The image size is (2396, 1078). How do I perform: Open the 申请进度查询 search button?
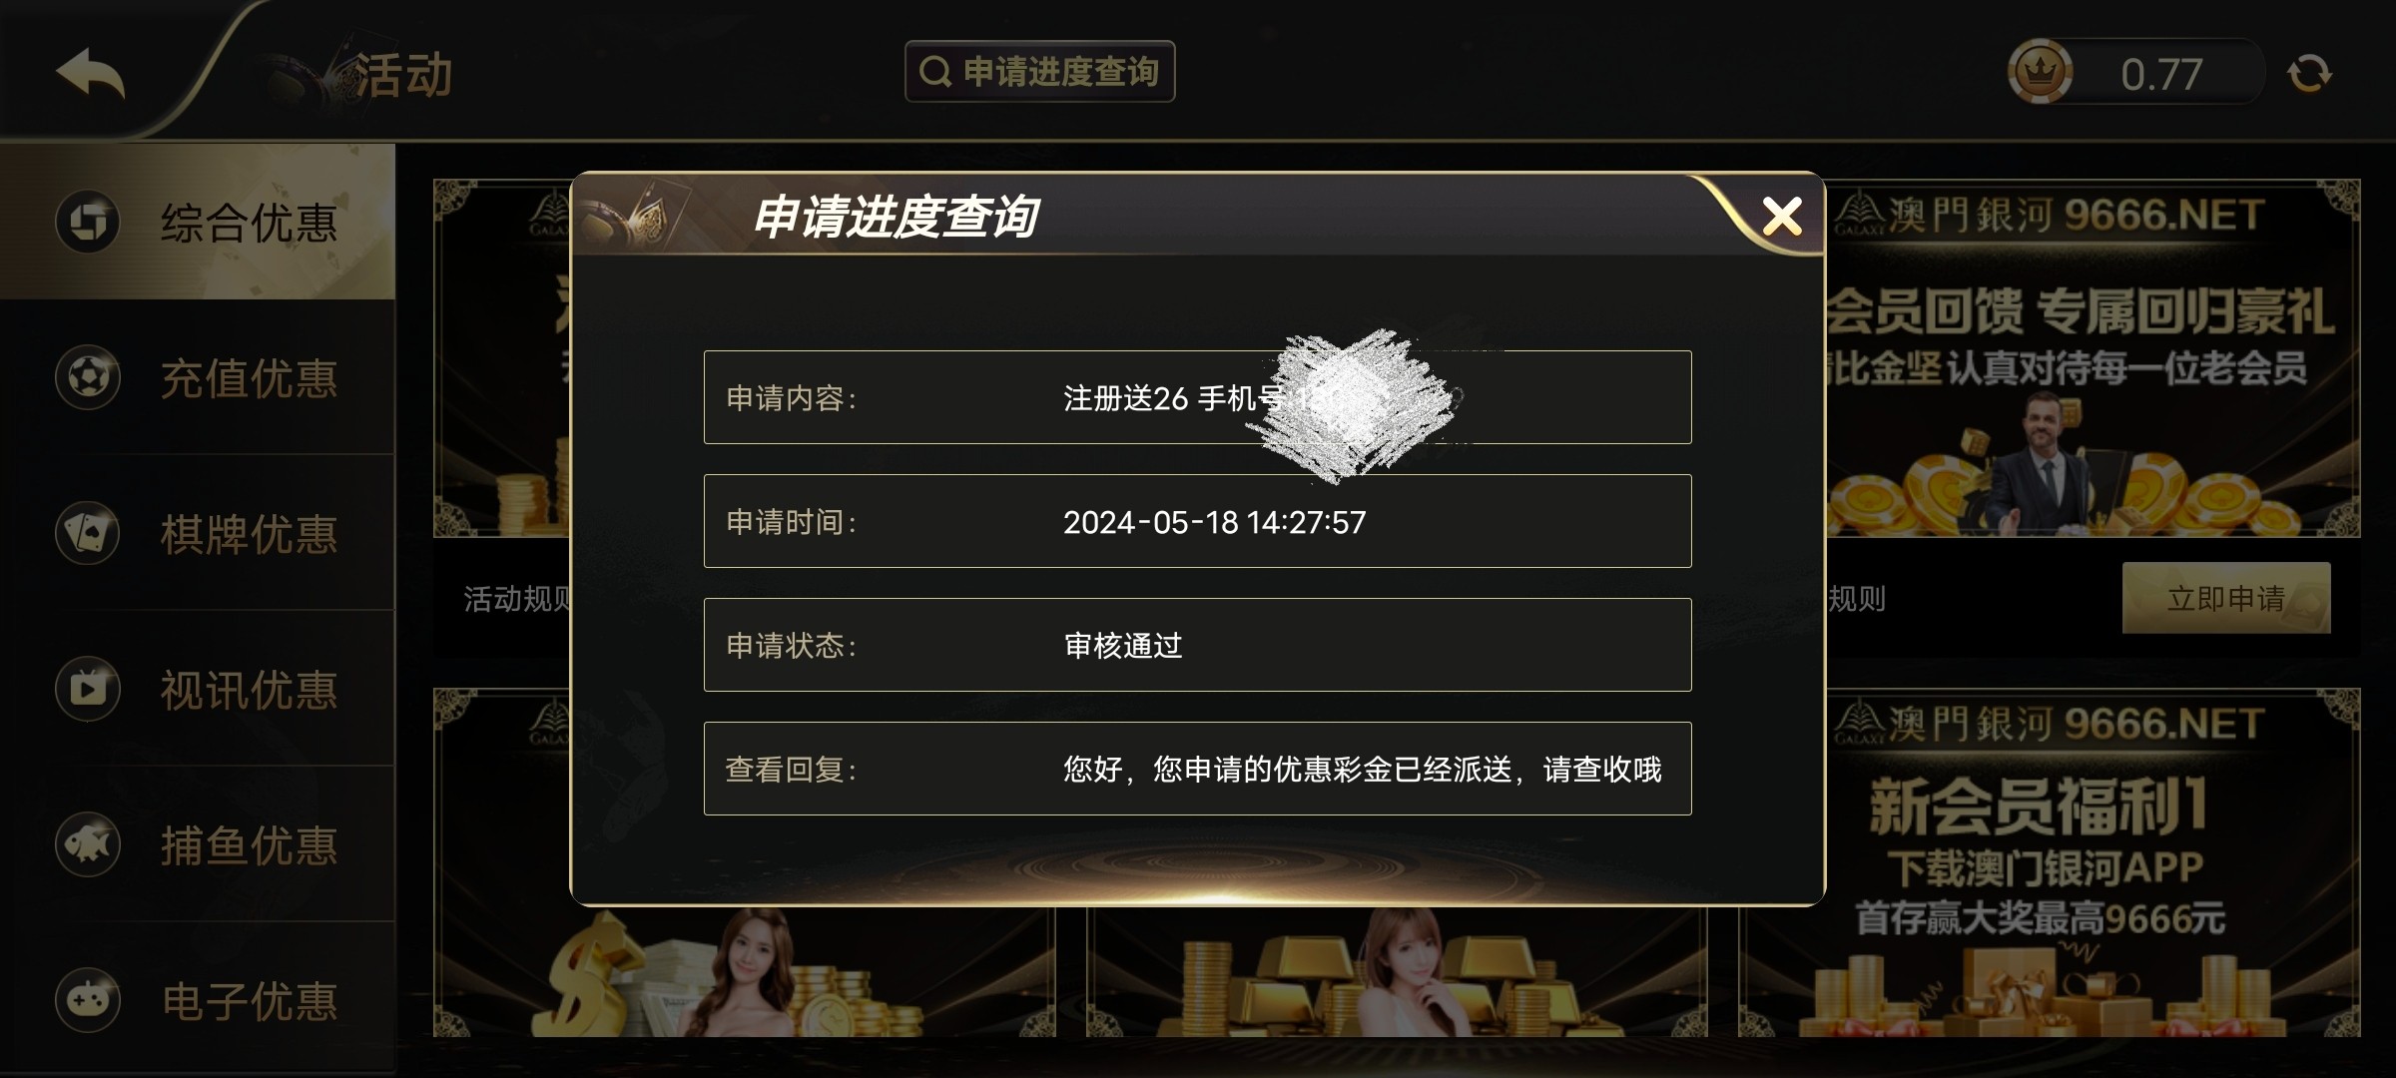(1039, 72)
